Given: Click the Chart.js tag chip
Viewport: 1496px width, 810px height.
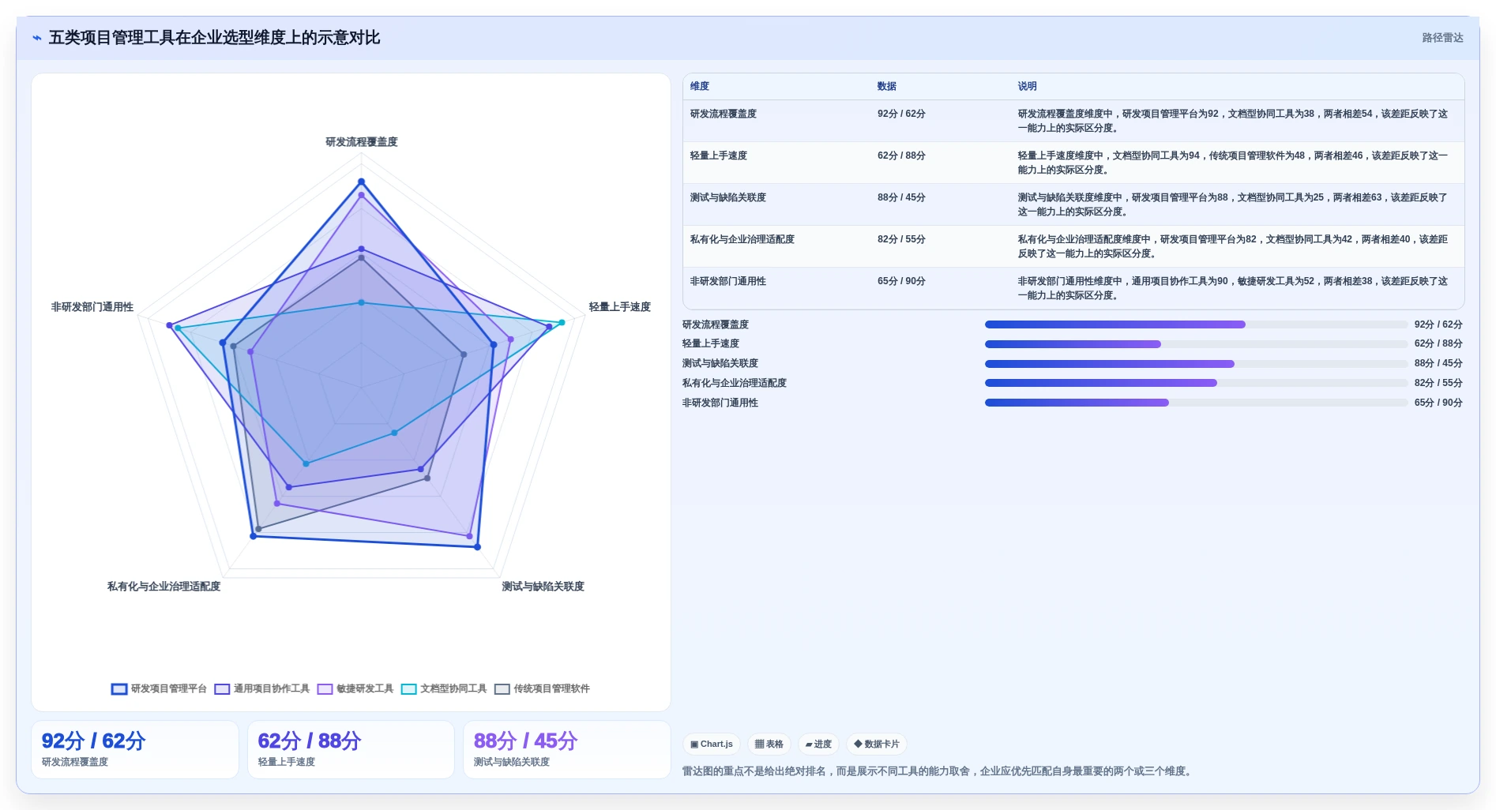Looking at the screenshot, I should 712,744.
